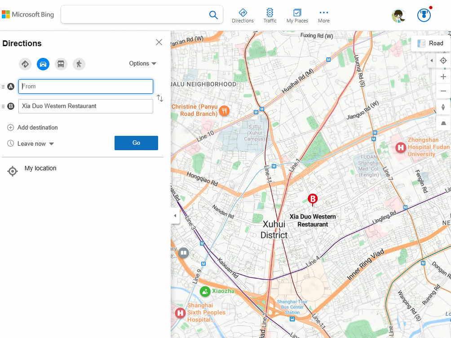Open the Road map style selector

point(430,43)
